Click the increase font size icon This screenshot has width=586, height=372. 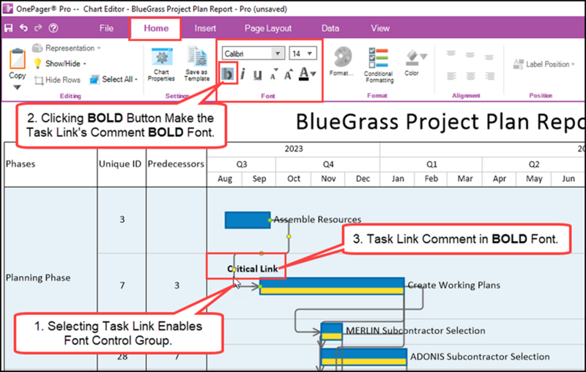pos(288,74)
